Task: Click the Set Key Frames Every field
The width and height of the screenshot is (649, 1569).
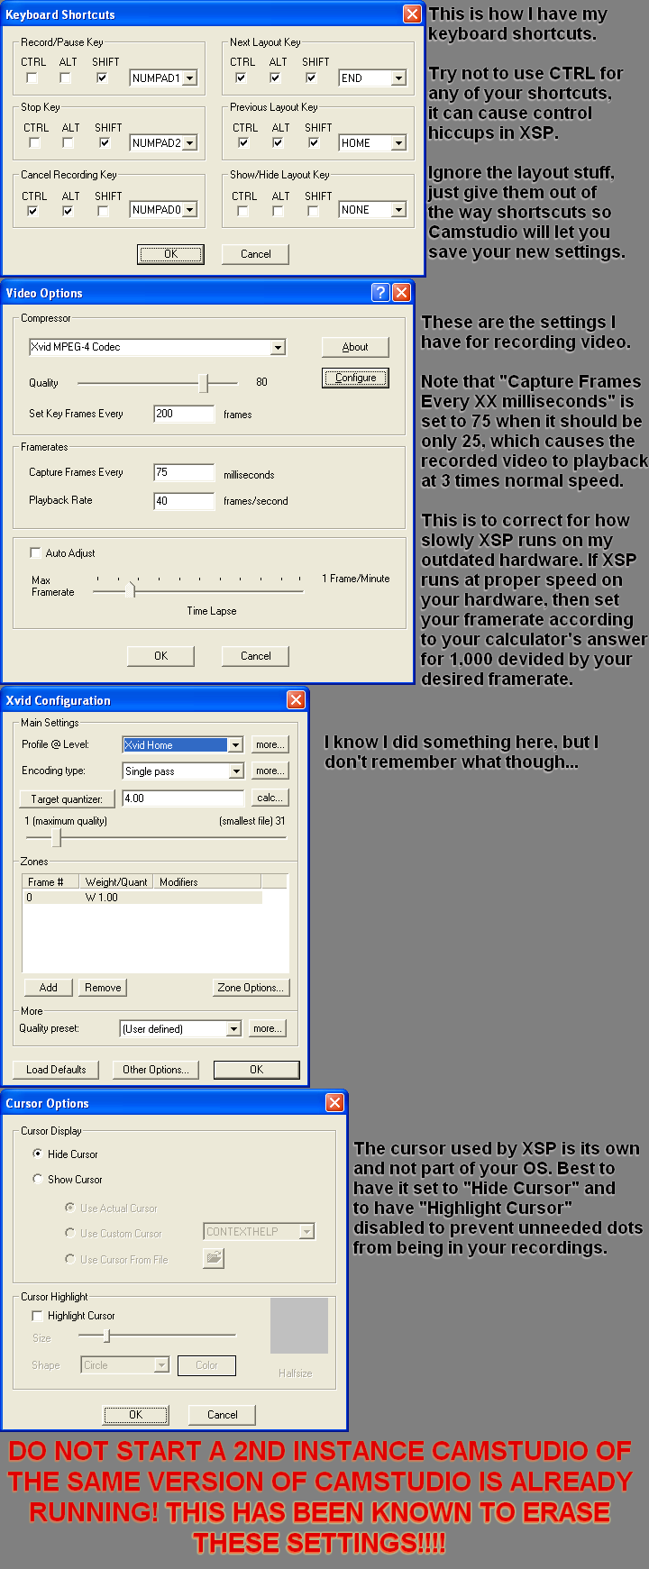Action: pyautogui.click(x=184, y=414)
